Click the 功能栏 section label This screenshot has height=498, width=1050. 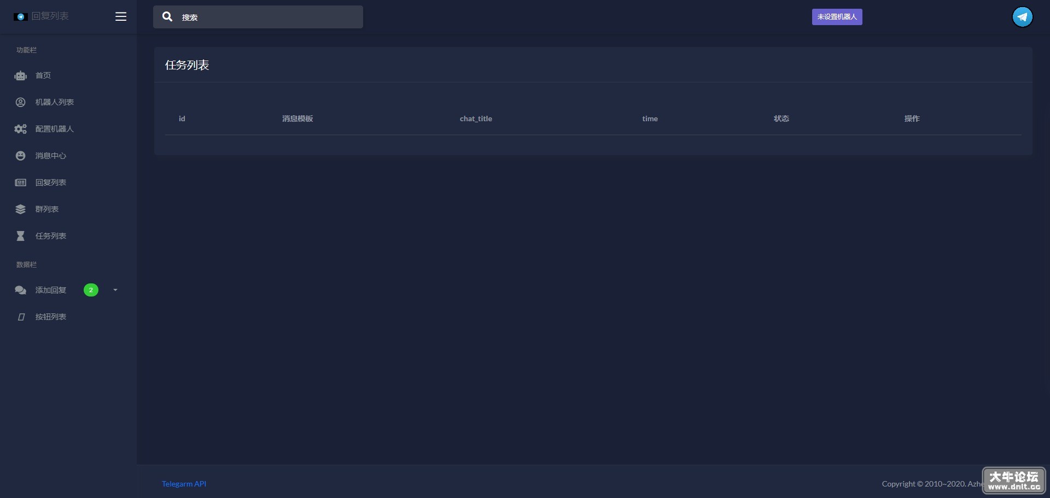click(26, 50)
